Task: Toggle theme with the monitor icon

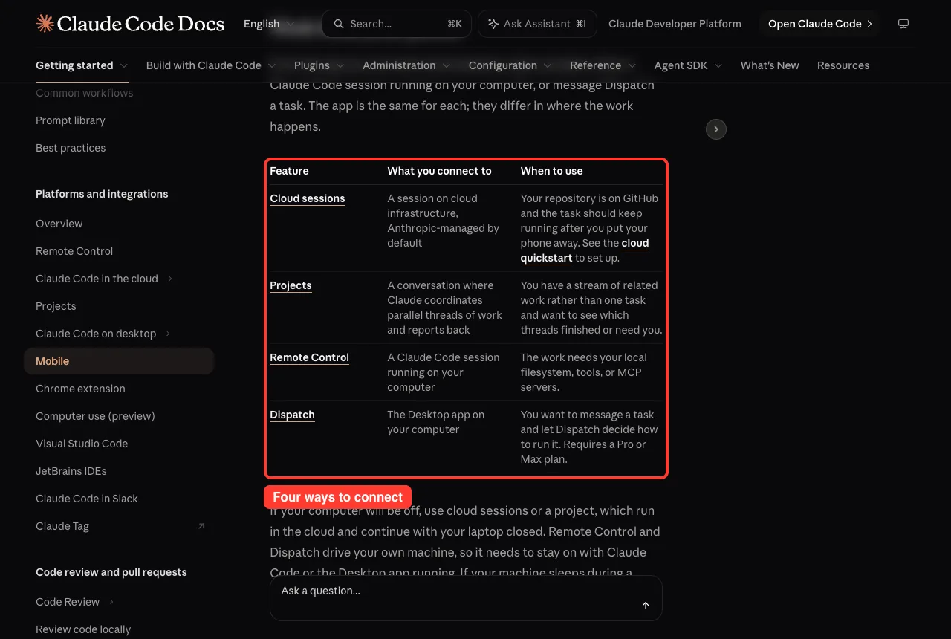Action: point(903,24)
